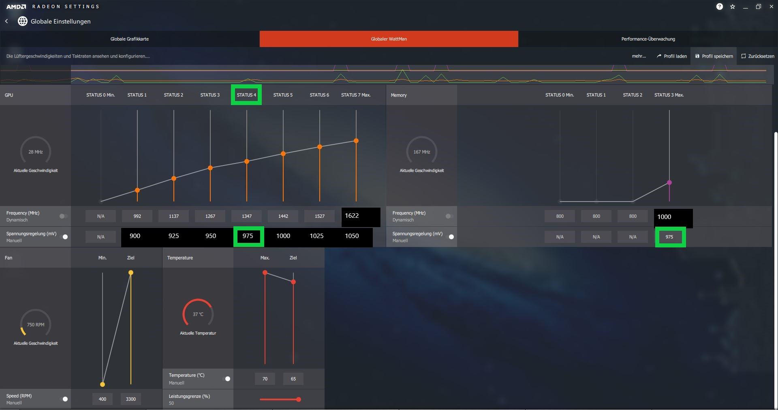Toggle GPU Spannungsregelung (mV) Manuell switch

[x=64, y=237]
